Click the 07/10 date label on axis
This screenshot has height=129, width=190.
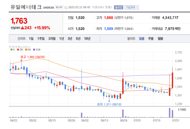[156, 120]
